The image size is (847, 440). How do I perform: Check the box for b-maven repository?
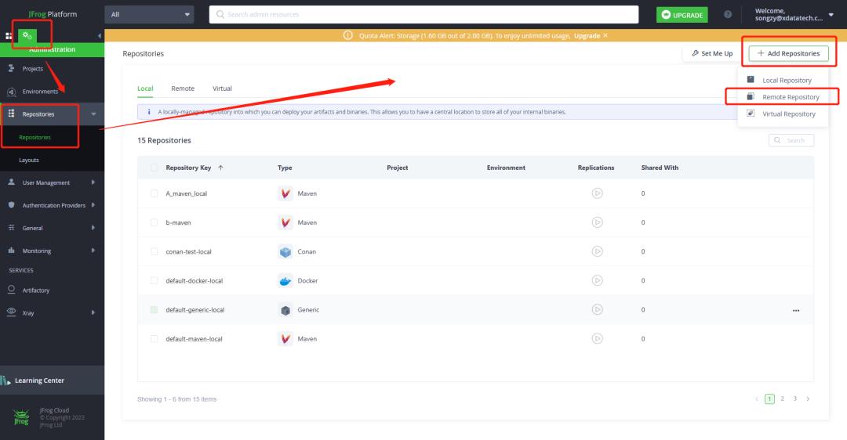coord(154,222)
